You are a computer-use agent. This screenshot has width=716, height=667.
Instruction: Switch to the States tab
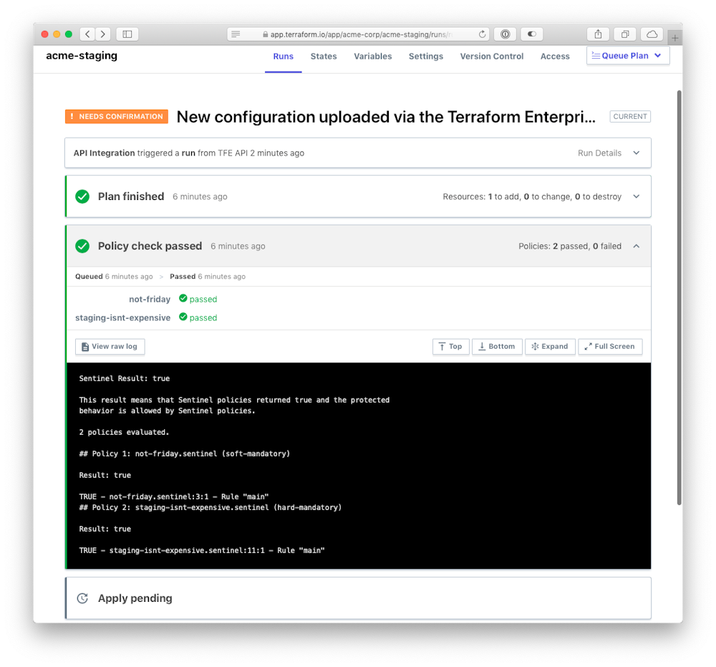(324, 56)
